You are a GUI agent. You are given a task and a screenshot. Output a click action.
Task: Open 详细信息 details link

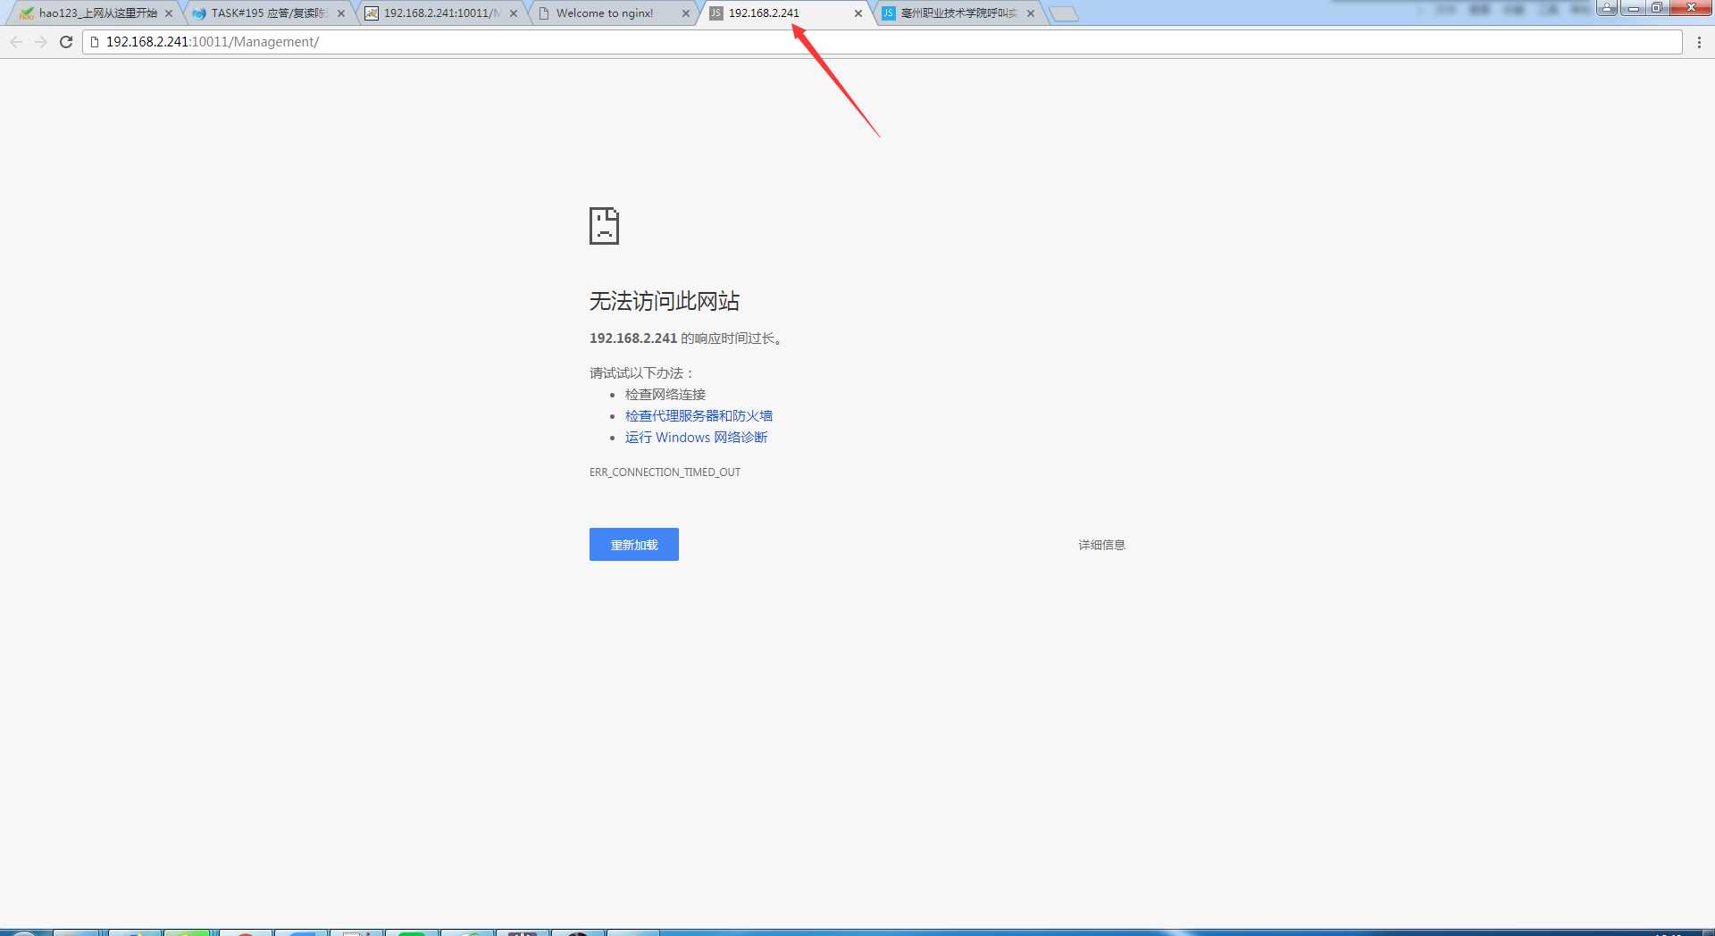coord(1101,545)
